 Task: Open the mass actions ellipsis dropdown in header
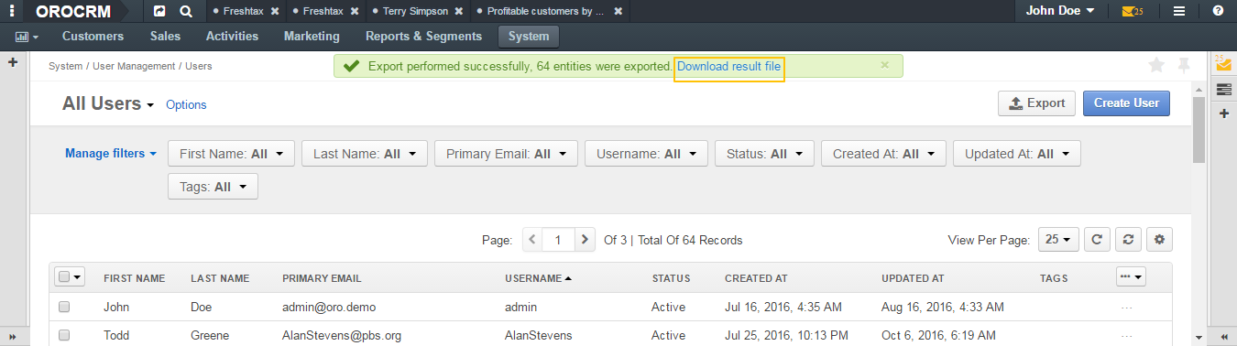[1132, 277]
